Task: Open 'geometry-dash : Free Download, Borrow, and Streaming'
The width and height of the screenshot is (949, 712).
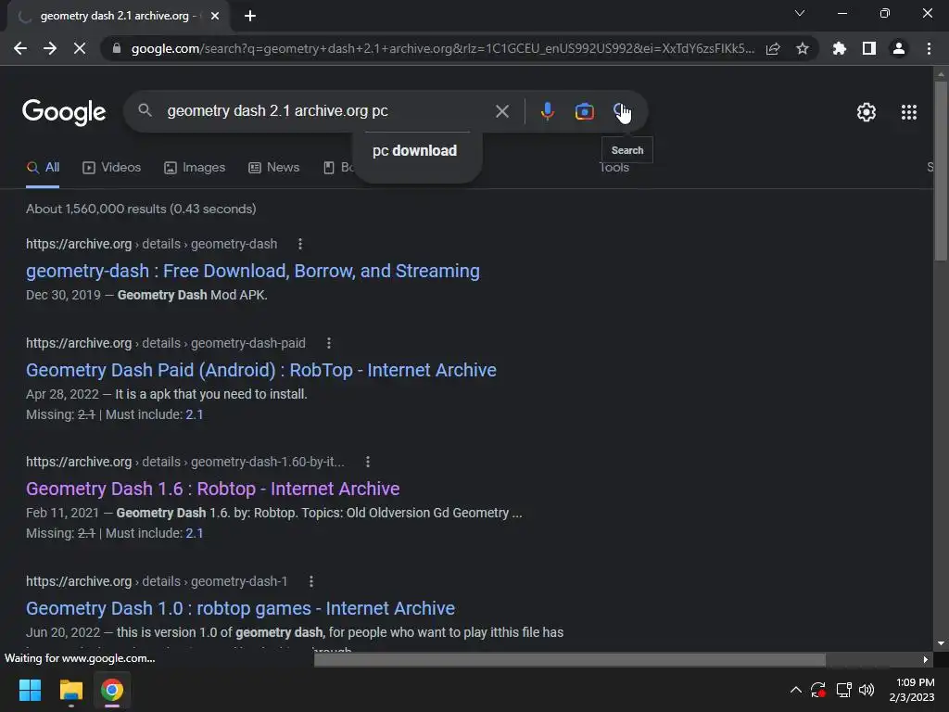Action: [253, 271]
